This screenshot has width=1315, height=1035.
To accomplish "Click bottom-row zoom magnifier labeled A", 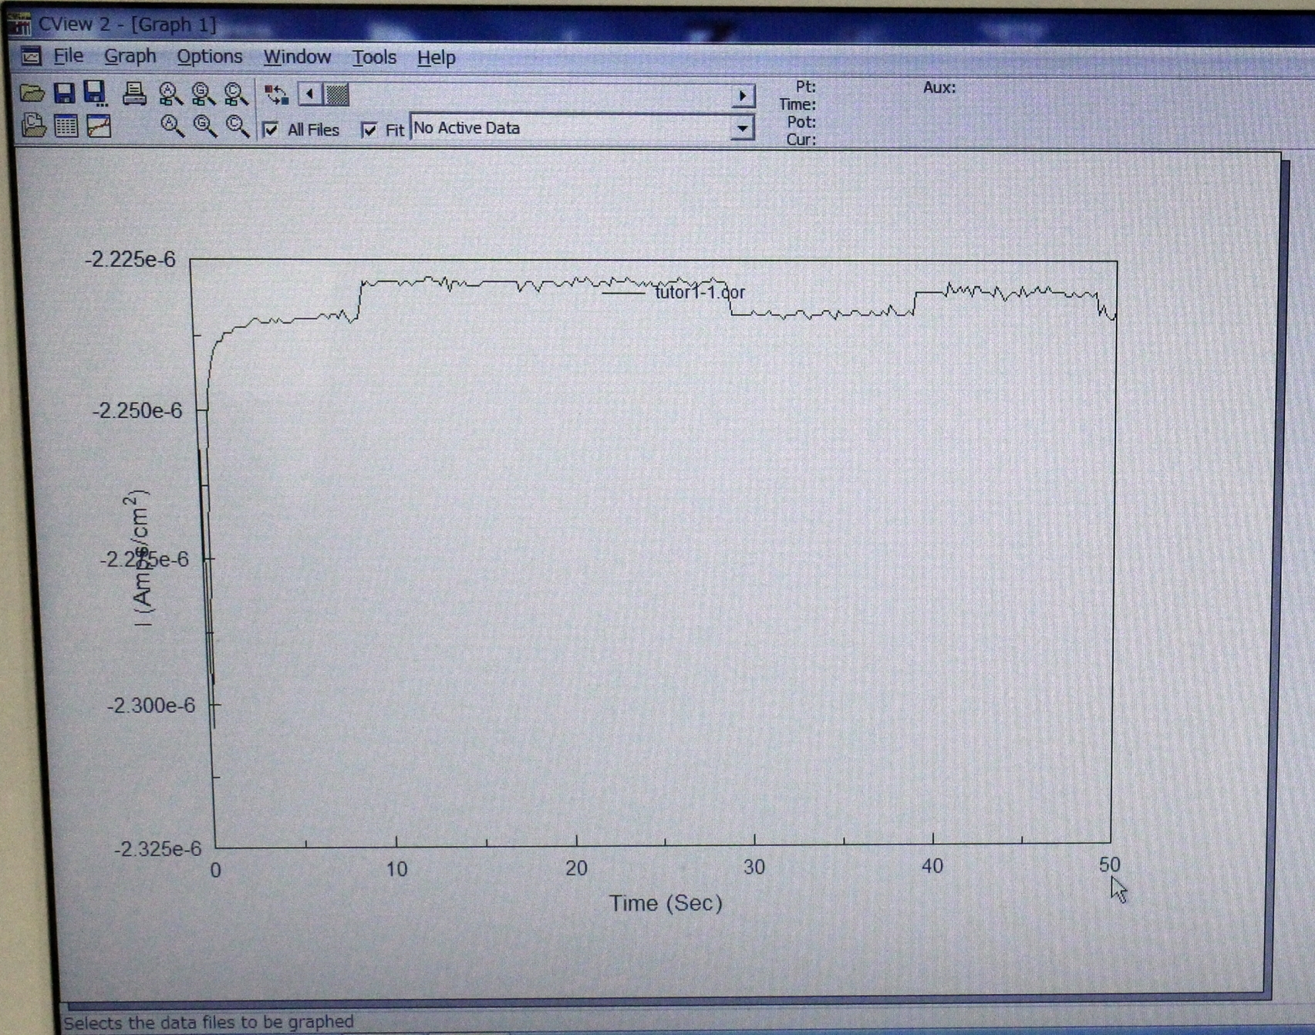I will click(171, 126).
